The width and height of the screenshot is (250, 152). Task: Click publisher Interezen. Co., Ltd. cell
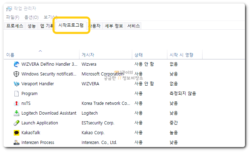point(99,143)
